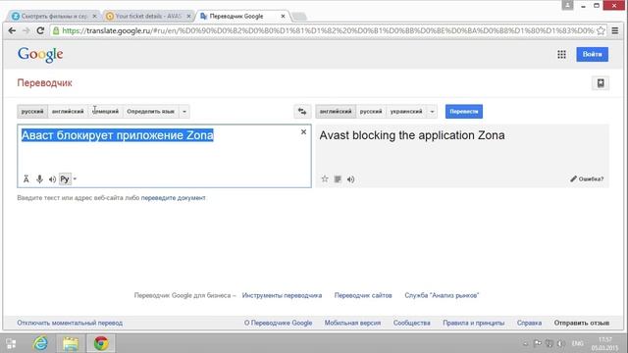Open Переводчик сайтов link

click(363, 295)
